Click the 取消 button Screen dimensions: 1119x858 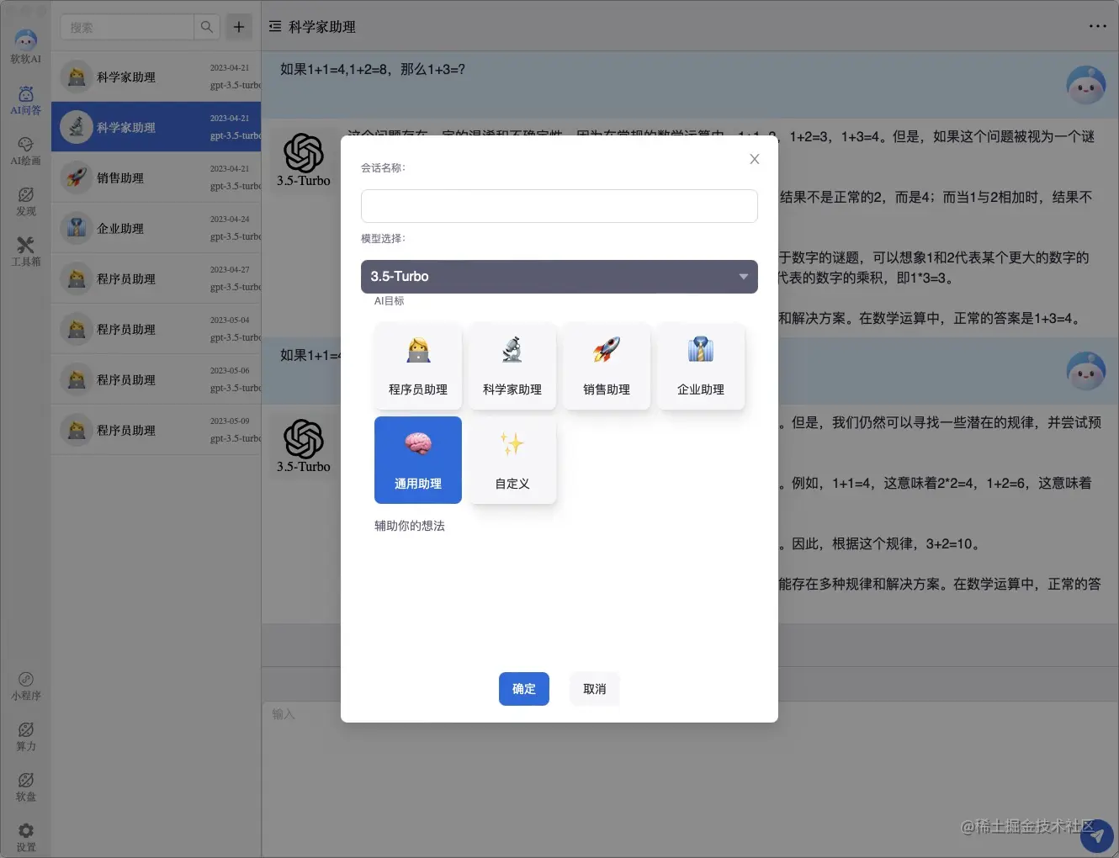[x=595, y=689]
